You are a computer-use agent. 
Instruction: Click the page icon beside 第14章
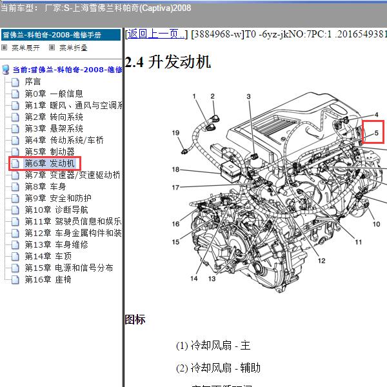(x=15, y=256)
